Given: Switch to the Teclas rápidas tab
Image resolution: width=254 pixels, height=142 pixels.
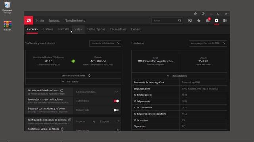Looking at the screenshot, I should pos(96,29).
